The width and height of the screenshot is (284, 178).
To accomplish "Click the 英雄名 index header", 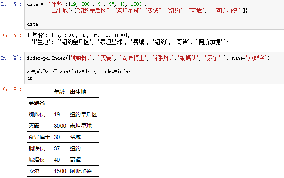I will tap(39, 103).
